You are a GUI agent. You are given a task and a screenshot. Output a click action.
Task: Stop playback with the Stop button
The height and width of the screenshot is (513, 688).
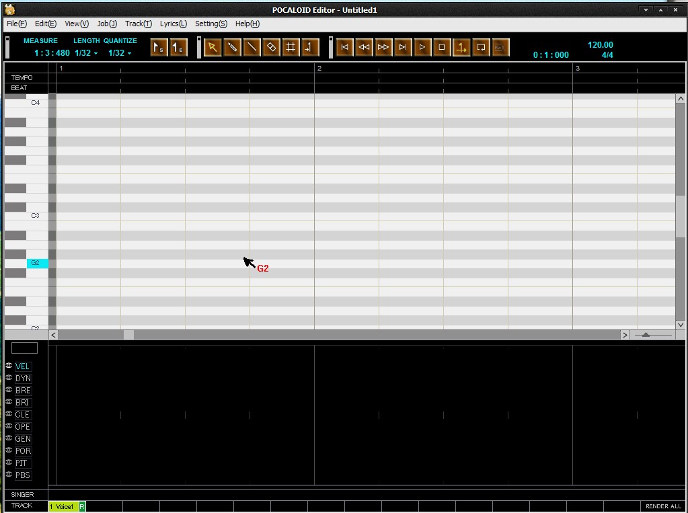pos(442,47)
